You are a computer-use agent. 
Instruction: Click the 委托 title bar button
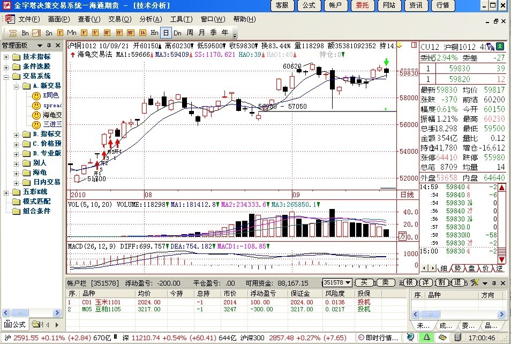pos(362,5)
